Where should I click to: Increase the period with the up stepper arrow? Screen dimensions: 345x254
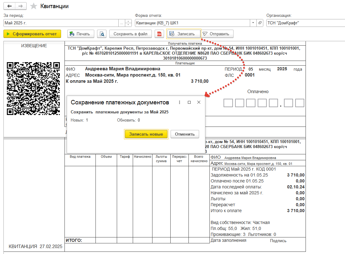(128, 21)
